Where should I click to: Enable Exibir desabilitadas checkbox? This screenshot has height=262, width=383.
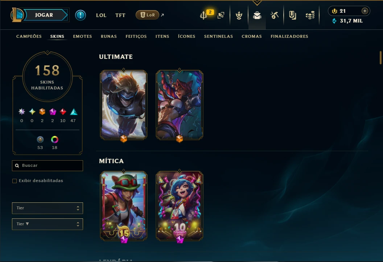coord(15,181)
